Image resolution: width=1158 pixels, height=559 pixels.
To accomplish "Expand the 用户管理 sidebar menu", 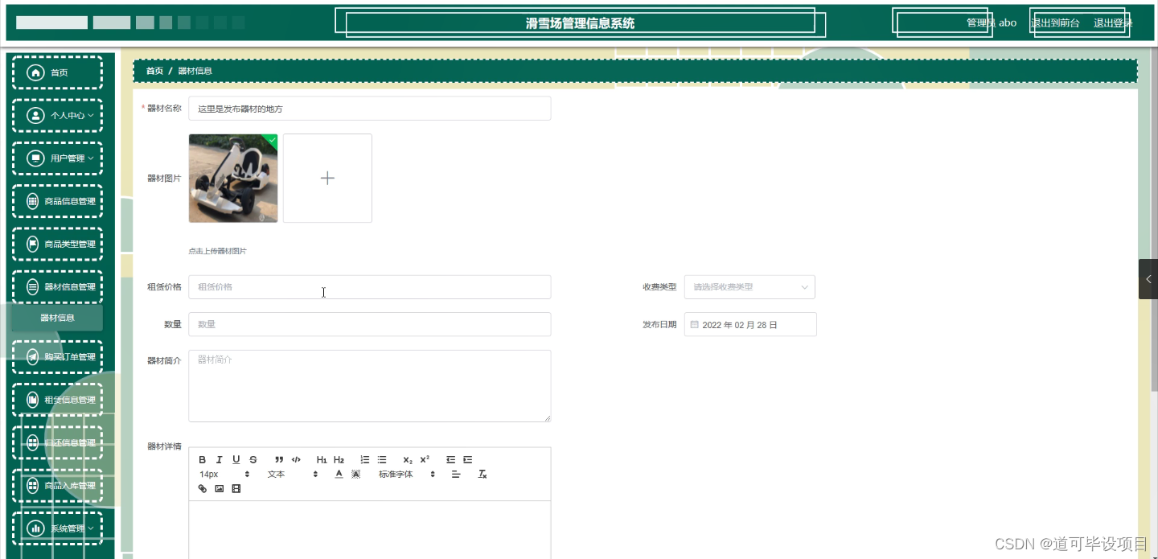I will 57,158.
